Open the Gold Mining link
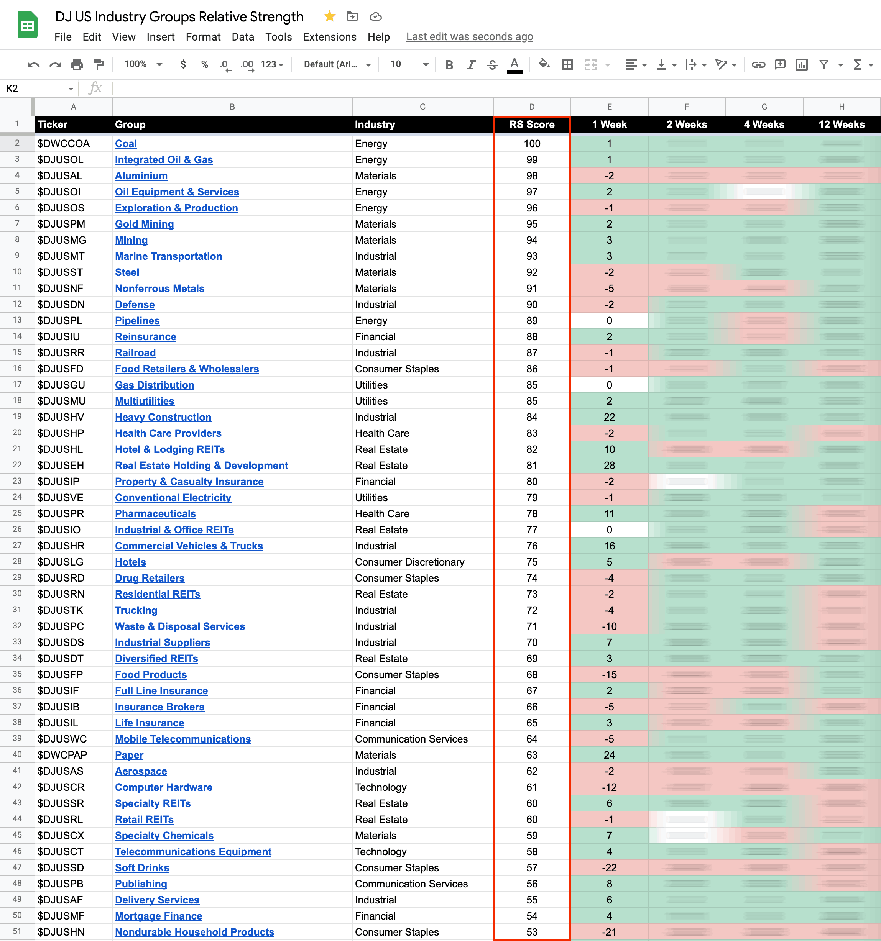881x941 pixels. point(145,224)
